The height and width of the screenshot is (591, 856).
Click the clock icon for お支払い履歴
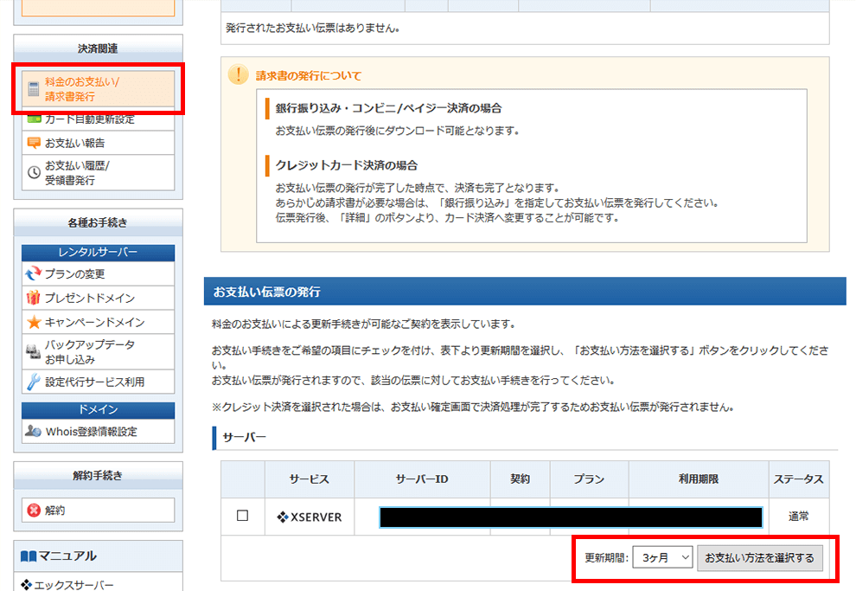34,172
